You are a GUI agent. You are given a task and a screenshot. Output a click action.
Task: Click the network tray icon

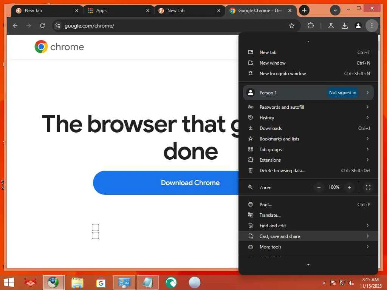pyautogui.click(x=342, y=283)
